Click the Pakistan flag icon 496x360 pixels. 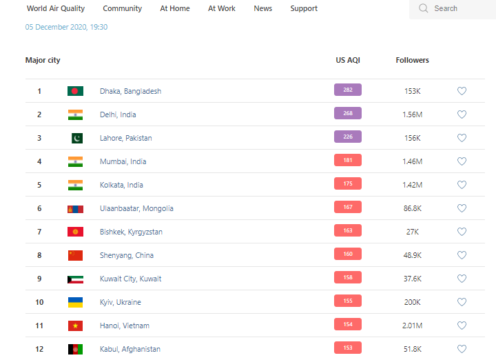(76, 138)
